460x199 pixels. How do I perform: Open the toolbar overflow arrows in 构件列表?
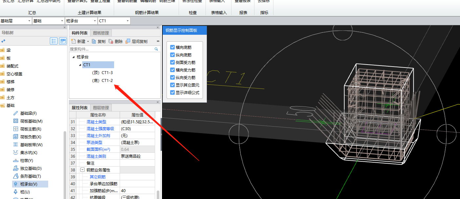pyautogui.click(x=158, y=41)
